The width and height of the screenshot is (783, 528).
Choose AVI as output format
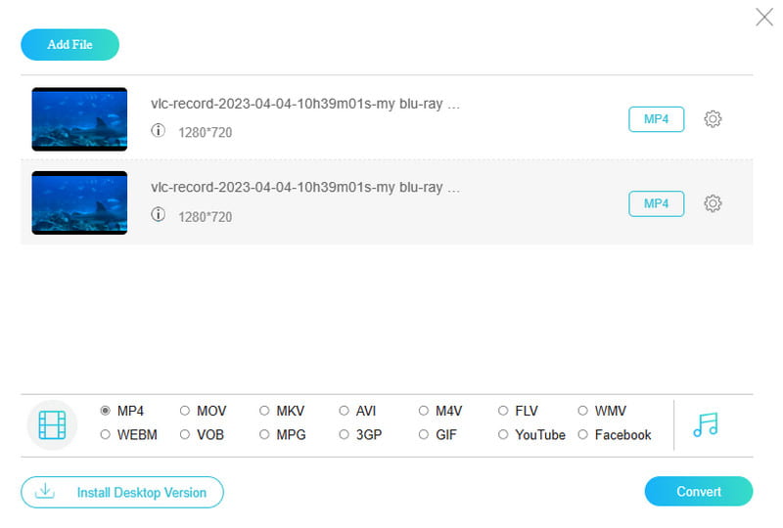click(345, 411)
